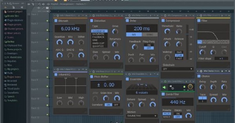Open the Sidechain dropdown in Compressor
The height and width of the screenshot is (123, 235).
point(178,69)
